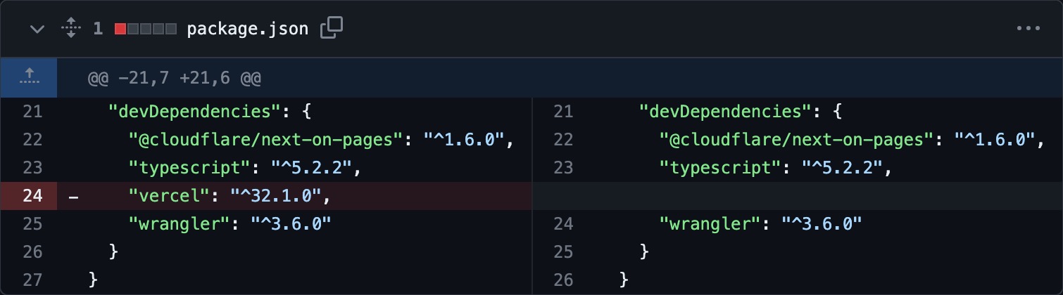
Task: Open the package.json file link
Action: [x=247, y=29]
